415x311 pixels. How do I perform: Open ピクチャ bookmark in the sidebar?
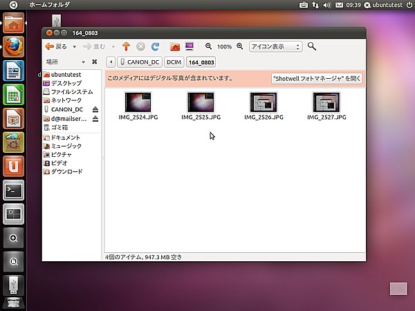pyautogui.click(x=72, y=154)
